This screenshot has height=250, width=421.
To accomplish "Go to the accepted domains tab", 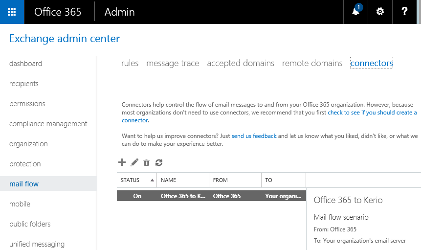I will click(x=241, y=63).
